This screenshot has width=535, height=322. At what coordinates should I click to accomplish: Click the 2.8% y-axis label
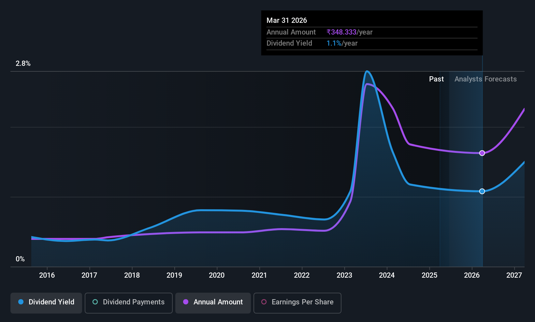click(x=23, y=64)
